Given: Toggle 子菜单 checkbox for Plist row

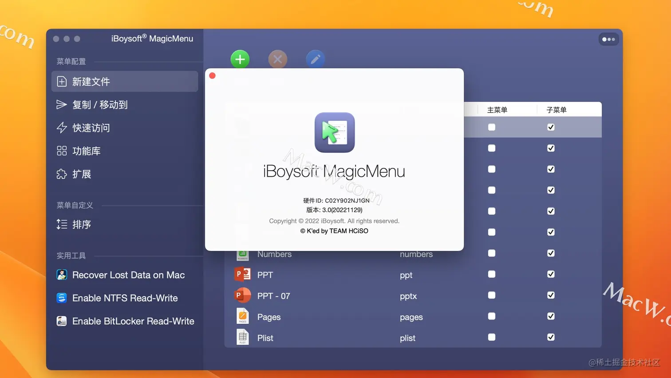Looking at the screenshot, I should 551,337.
